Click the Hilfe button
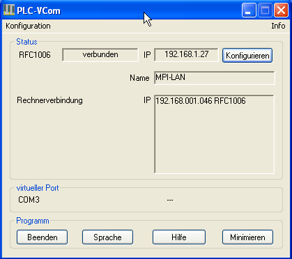Screen dimensions: 292x259 coord(179,237)
